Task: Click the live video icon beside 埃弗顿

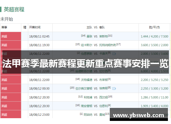Action: point(114,88)
